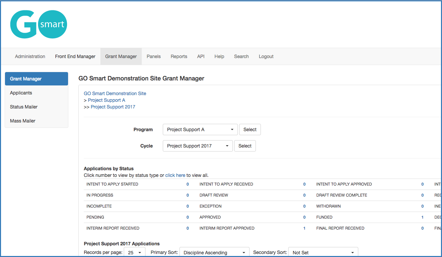Open Mass Mailer in sidebar
442x257 pixels.
click(x=23, y=121)
